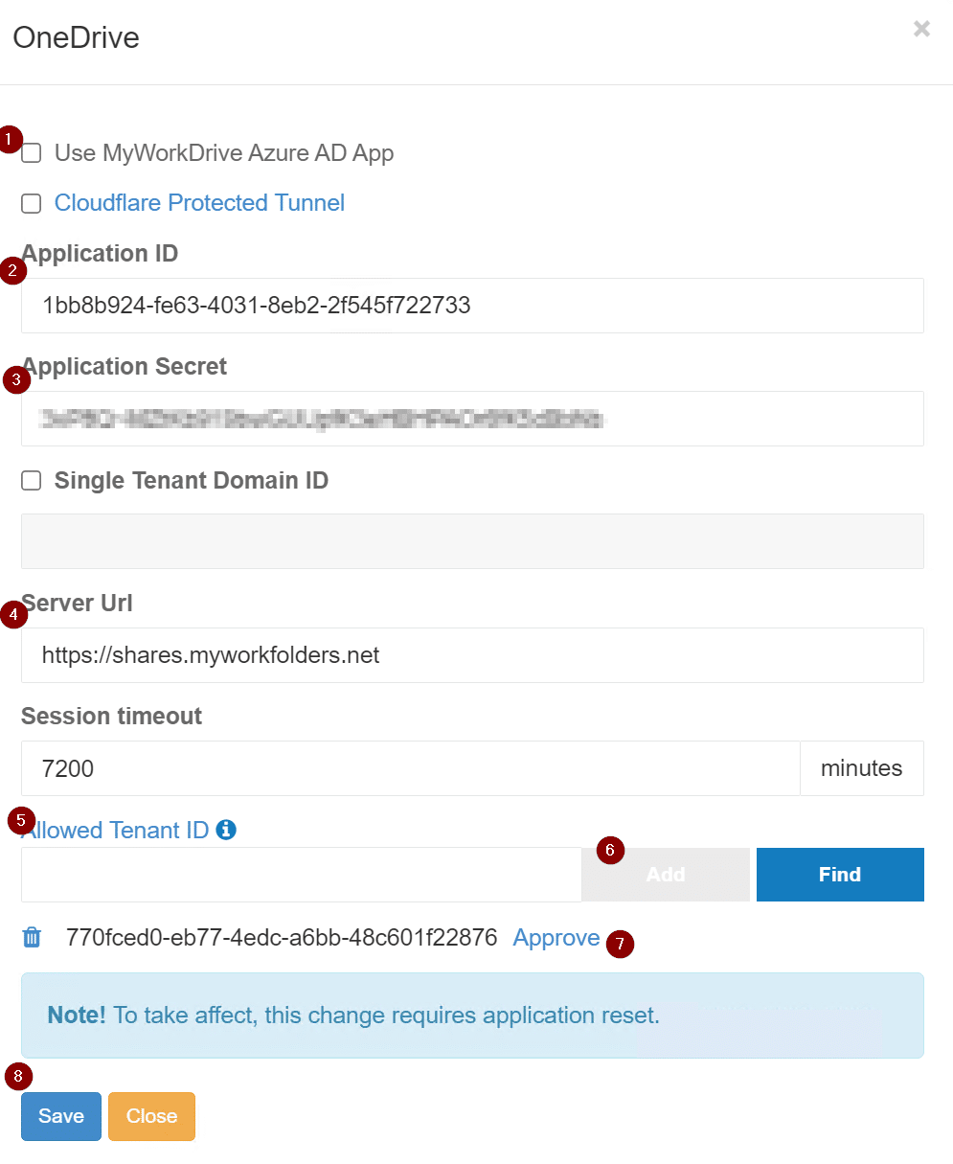
Task: Click the red marker 8 above Save
Action: [x=16, y=1077]
